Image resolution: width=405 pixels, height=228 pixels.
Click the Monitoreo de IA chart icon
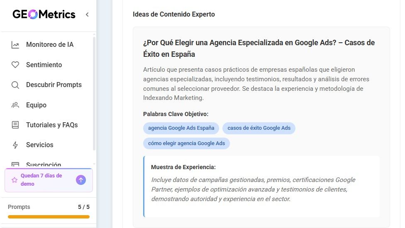pyautogui.click(x=15, y=45)
